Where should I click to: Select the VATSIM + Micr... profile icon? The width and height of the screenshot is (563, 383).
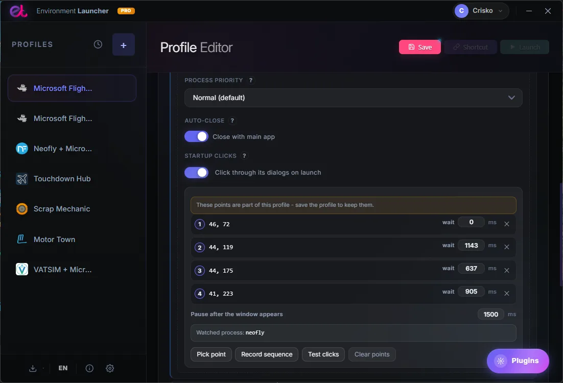[x=22, y=269]
